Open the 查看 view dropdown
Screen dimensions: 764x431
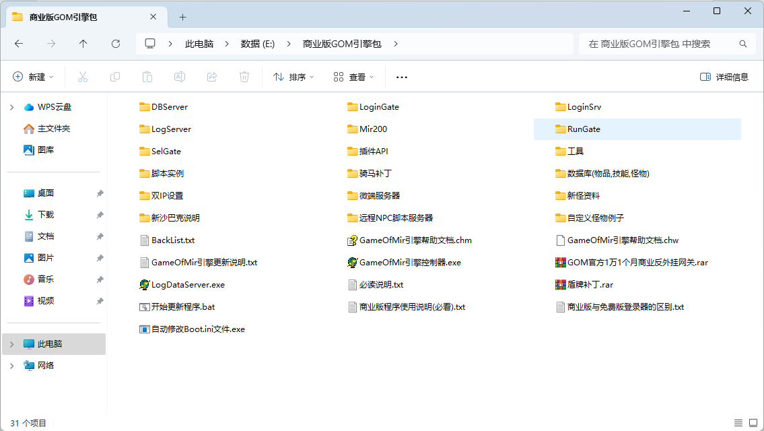tap(354, 77)
